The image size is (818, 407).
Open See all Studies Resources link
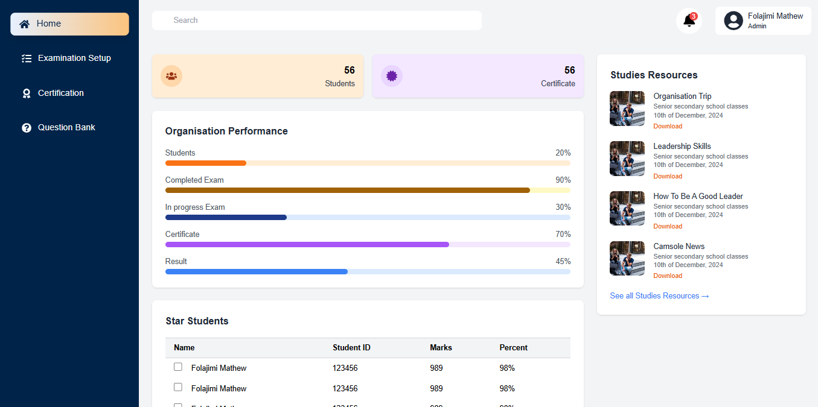click(x=659, y=296)
